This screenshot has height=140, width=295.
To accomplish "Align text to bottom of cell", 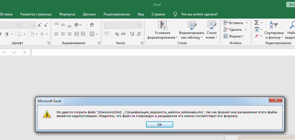I will (69, 26).
